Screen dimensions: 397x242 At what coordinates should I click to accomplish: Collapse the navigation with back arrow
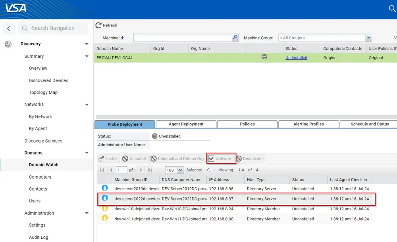coord(9,28)
